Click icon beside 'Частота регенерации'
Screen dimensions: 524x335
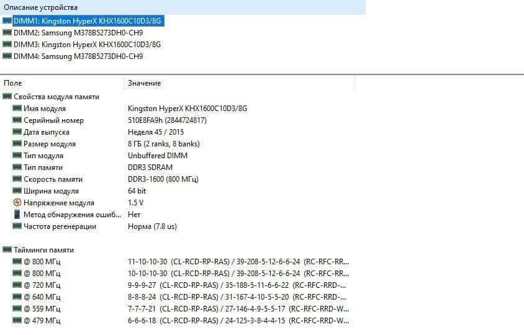coord(17,226)
